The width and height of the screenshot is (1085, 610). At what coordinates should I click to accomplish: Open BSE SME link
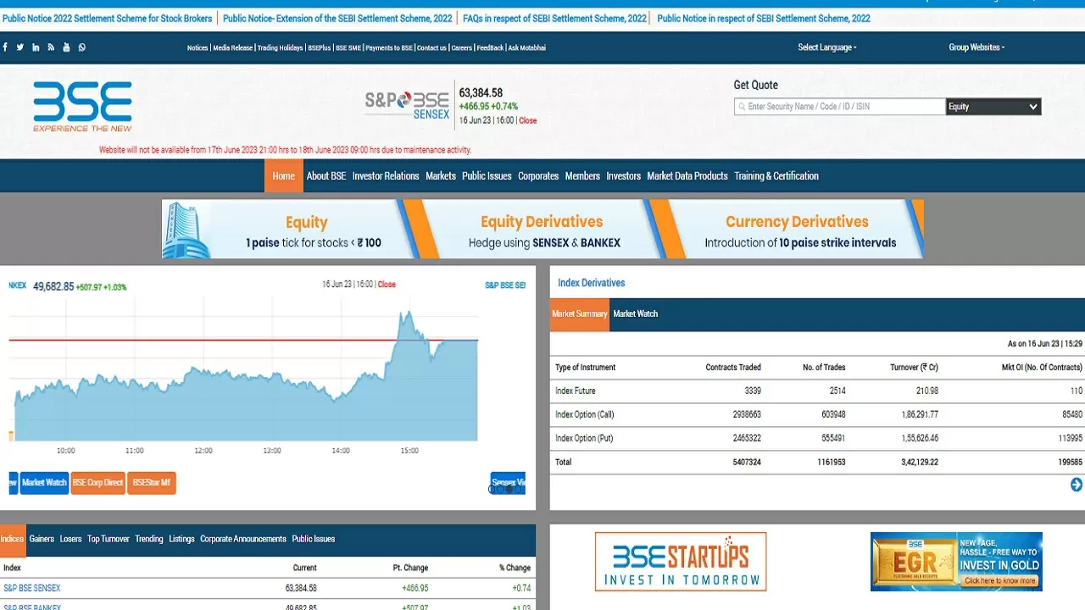pyautogui.click(x=348, y=48)
